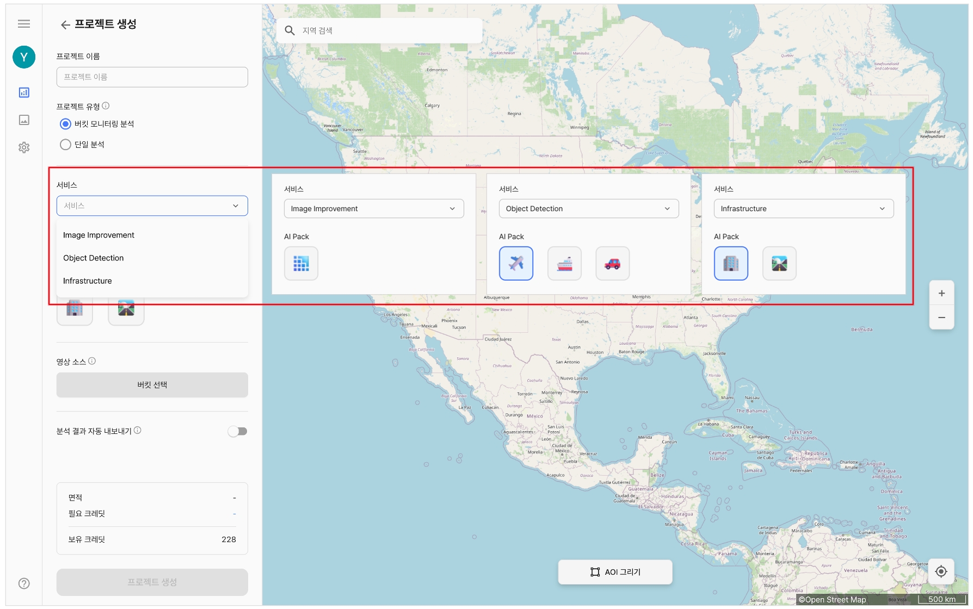Select 버킷 모니터링 분석 radio button
This screenshot has height=609, width=973.
click(65, 124)
